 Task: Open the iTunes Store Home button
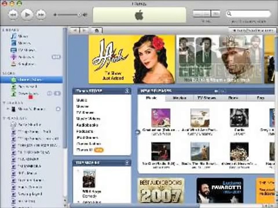click(x=97, y=30)
